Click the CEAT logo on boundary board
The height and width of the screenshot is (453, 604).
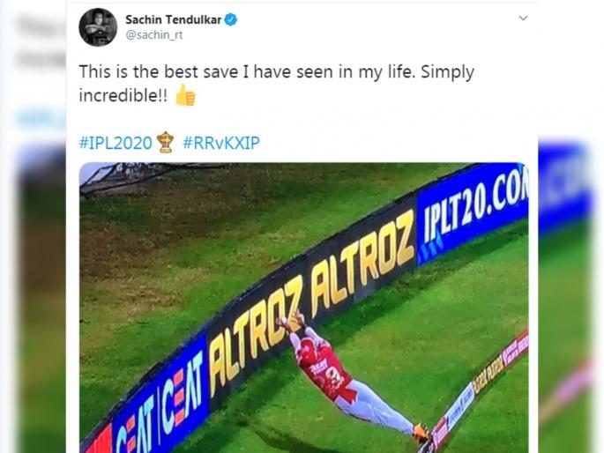160,397
